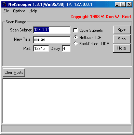The image size is (134, 135).
Task: Start scanning with the Scan button
Action: coord(122,30)
